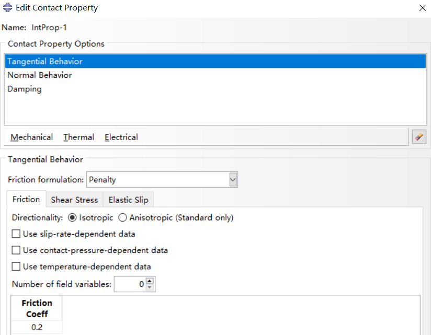Select Tangential Behavior in the options list
Viewport: 431px width, 335px height.
click(x=216, y=61)
